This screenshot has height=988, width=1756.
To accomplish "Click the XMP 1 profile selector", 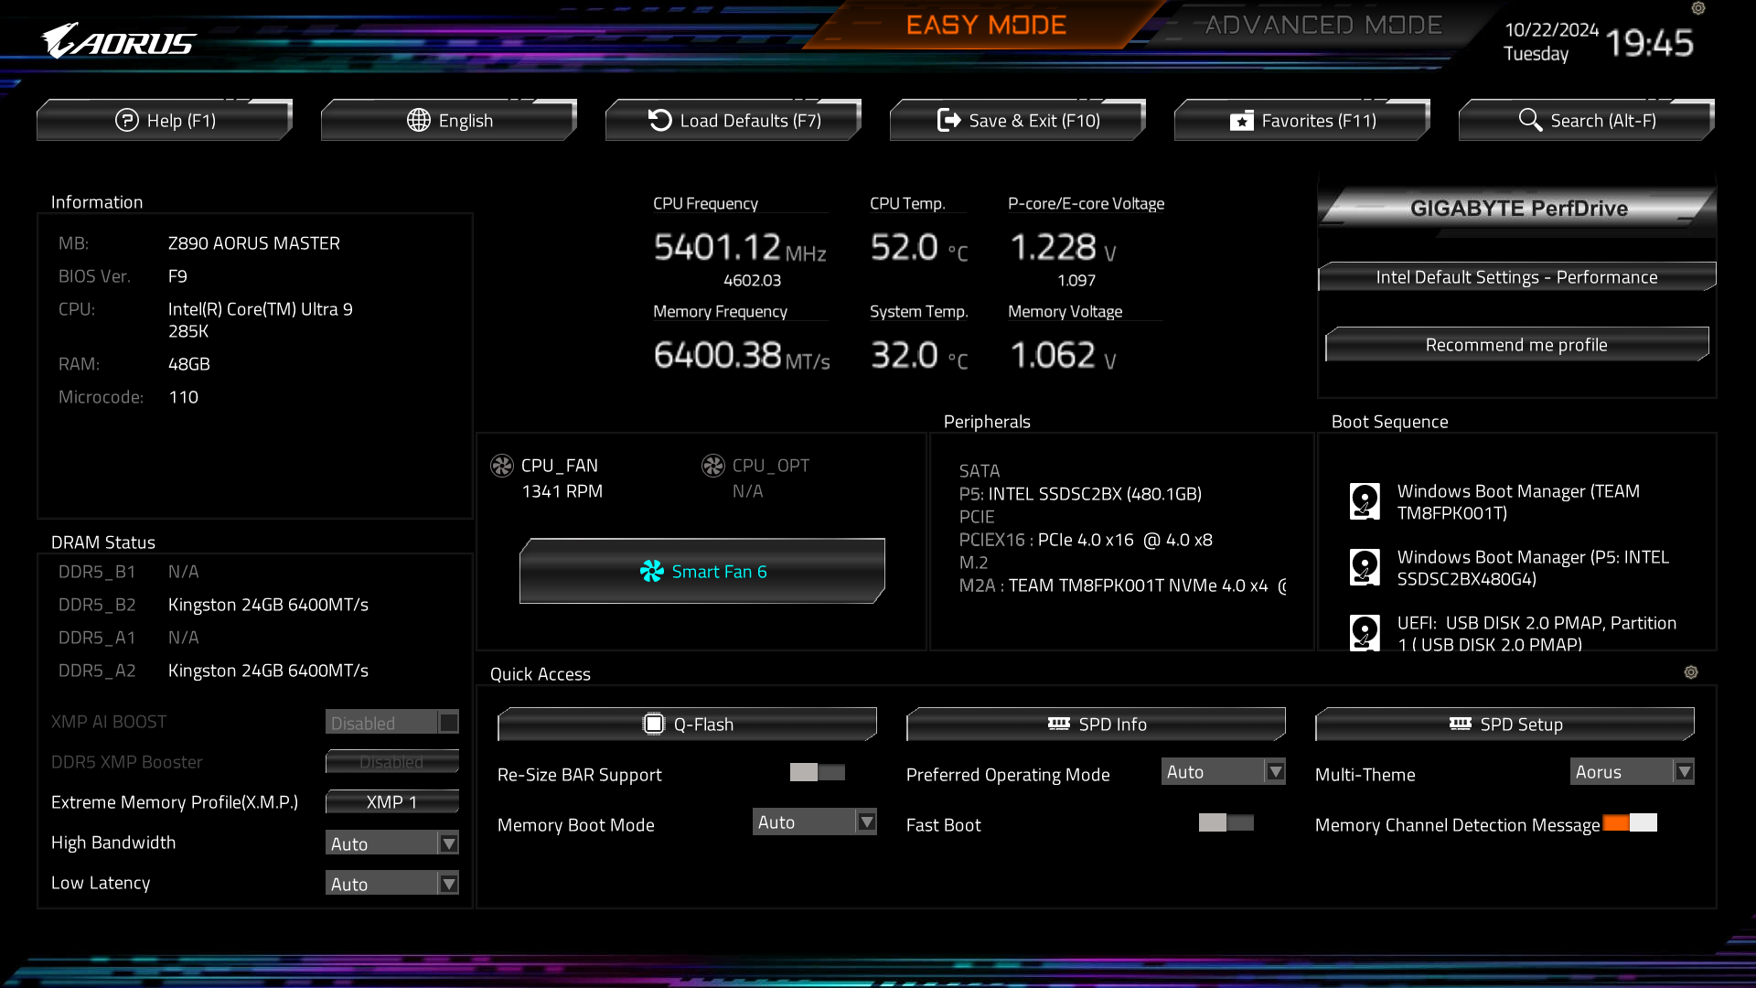I will point(391,801).
